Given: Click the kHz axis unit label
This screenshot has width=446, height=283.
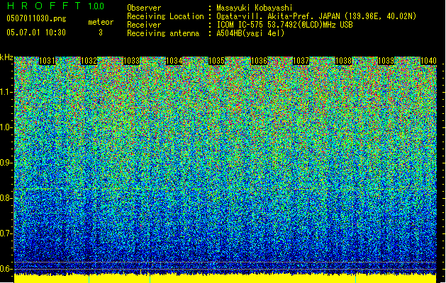Looking at the screenshot, I should pos(6,57).
